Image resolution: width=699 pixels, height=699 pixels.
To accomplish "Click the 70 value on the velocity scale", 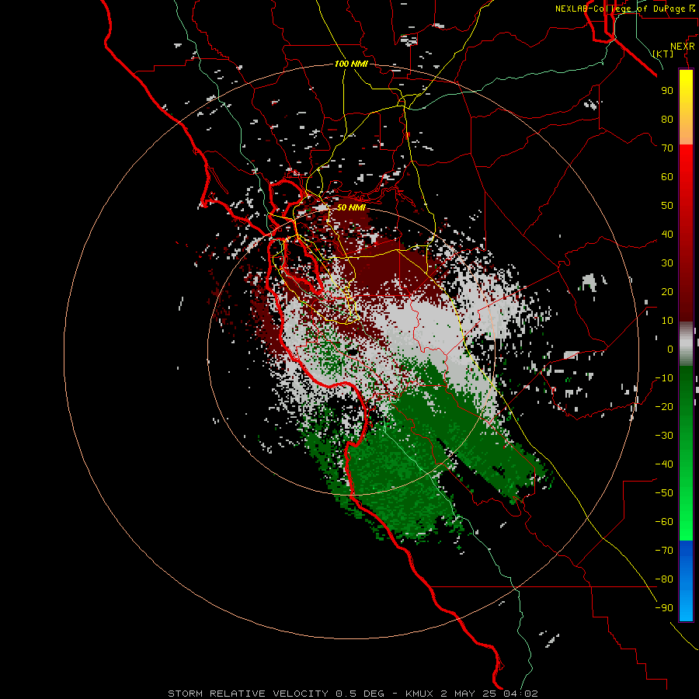I will point(667,148).
